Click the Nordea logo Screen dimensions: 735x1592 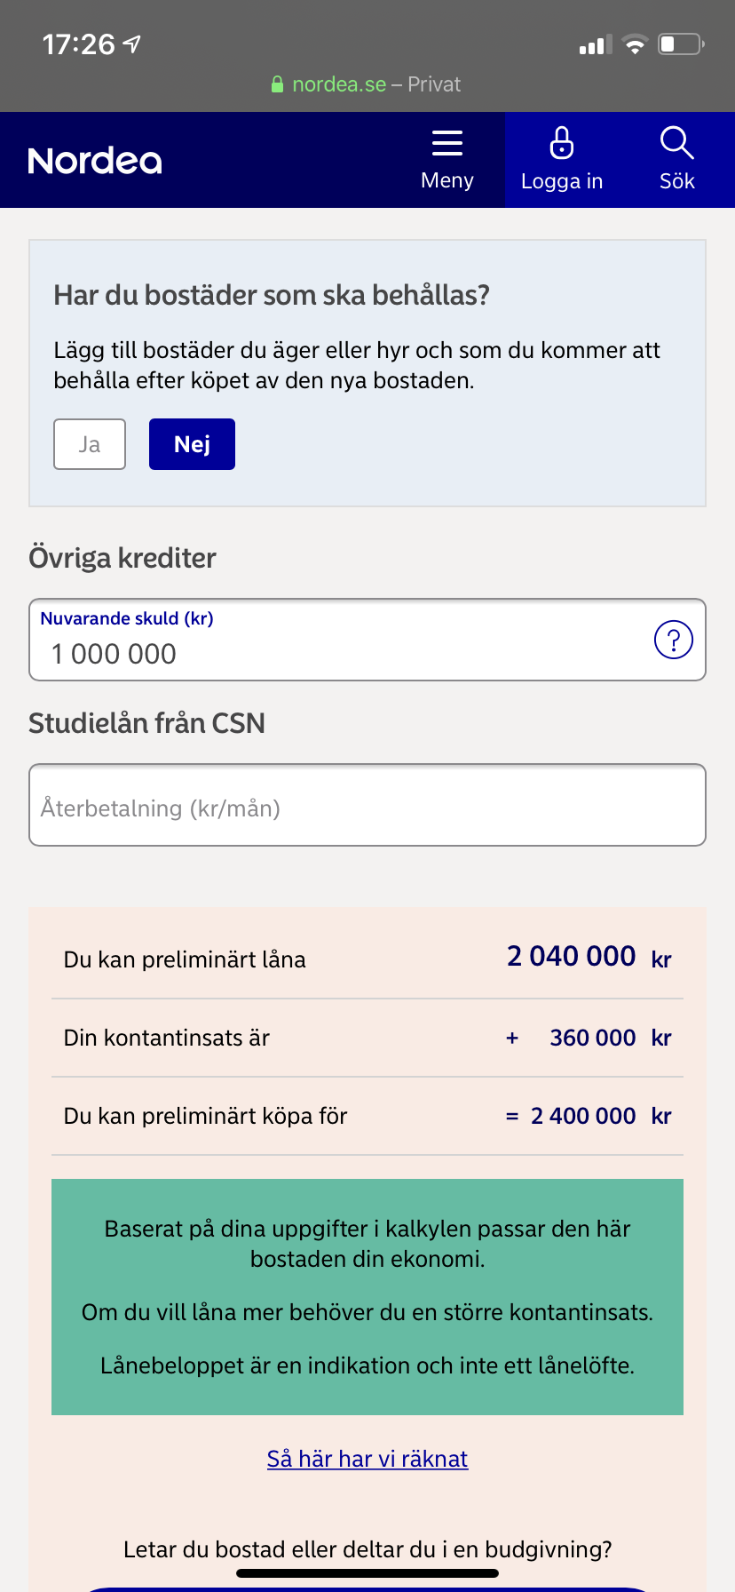(x=95, y=161)
